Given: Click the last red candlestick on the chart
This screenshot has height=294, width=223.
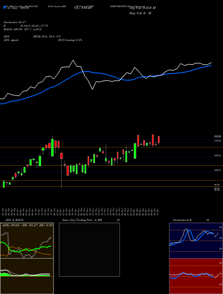Looking at the screenshot, I should [159, 140].
